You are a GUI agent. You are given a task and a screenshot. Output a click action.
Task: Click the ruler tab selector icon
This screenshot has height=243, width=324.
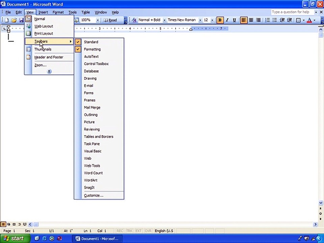[4, 28]
